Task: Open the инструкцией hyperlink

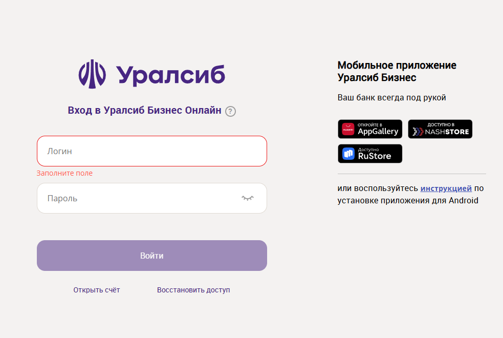Action: [x=446, y=188]
